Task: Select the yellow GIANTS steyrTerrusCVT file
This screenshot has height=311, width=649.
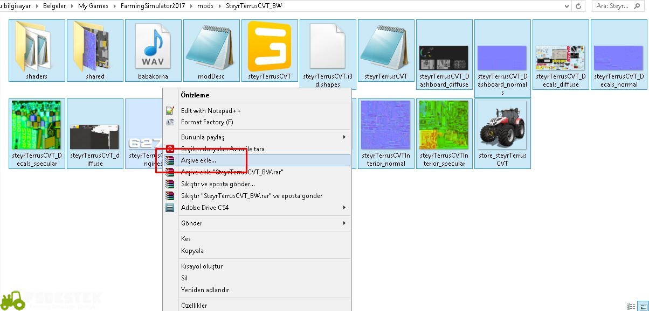Action: [270, 51]
